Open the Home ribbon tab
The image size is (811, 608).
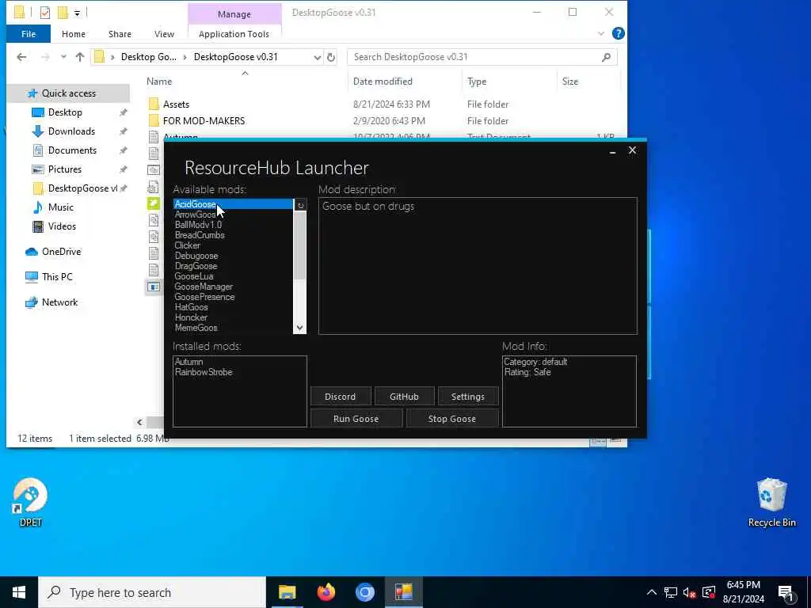74,34
